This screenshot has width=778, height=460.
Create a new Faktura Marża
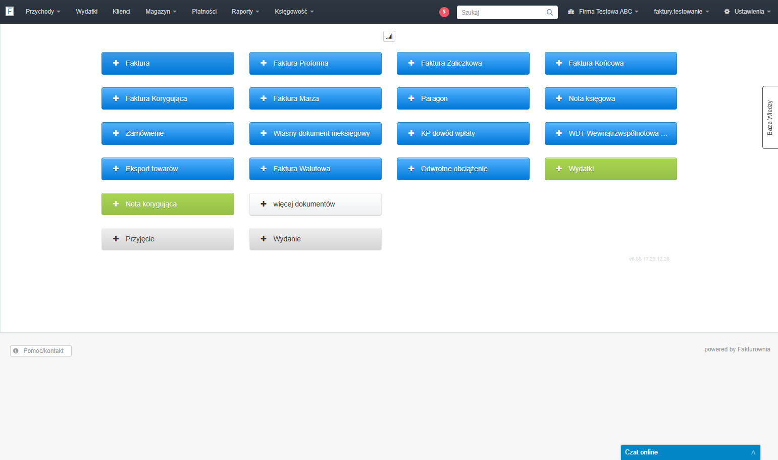pos(316,98)
